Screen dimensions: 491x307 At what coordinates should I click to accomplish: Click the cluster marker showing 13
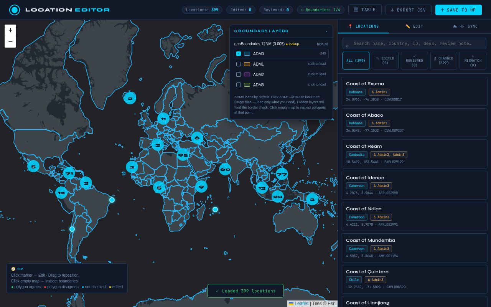[x=262, y=188]
